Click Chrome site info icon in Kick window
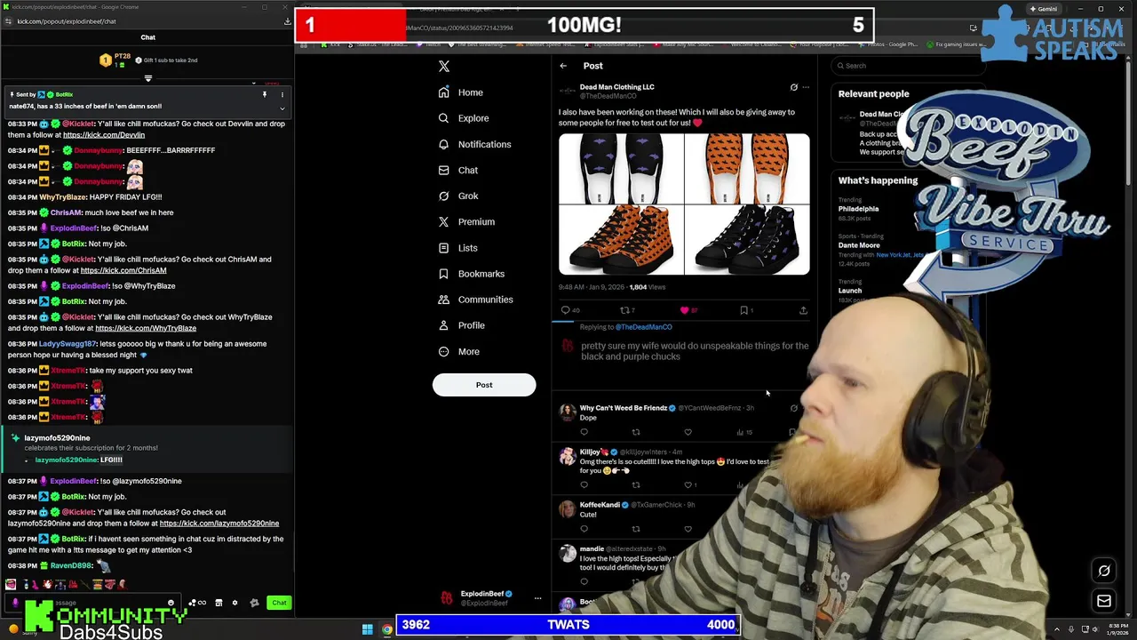This screenshot has height=640, width=1137. [9, 21]
